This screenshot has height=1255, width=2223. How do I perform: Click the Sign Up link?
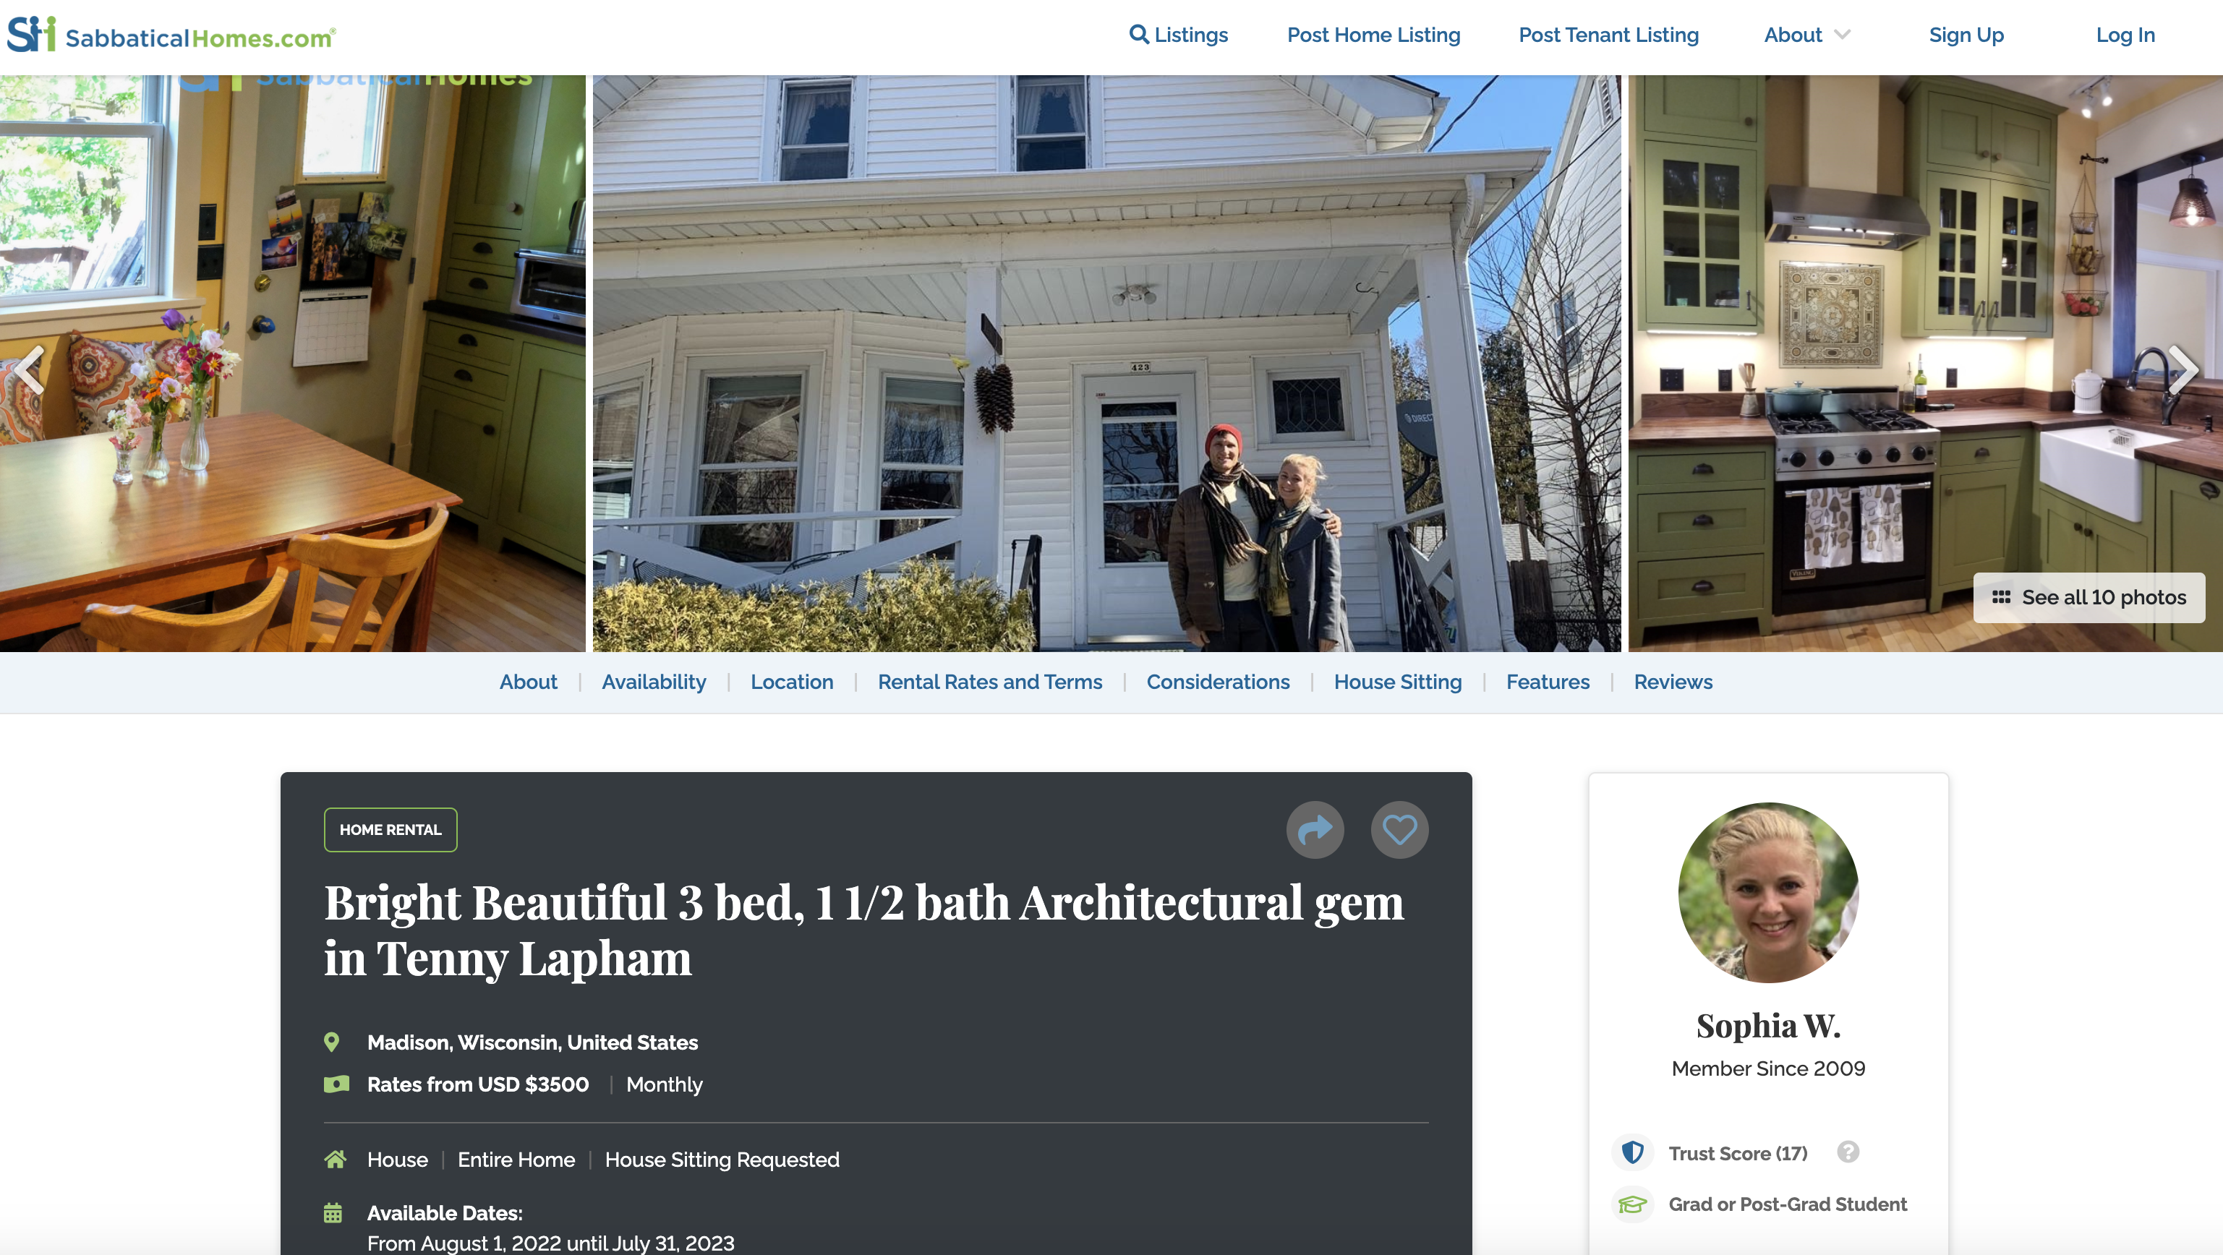1966,35
